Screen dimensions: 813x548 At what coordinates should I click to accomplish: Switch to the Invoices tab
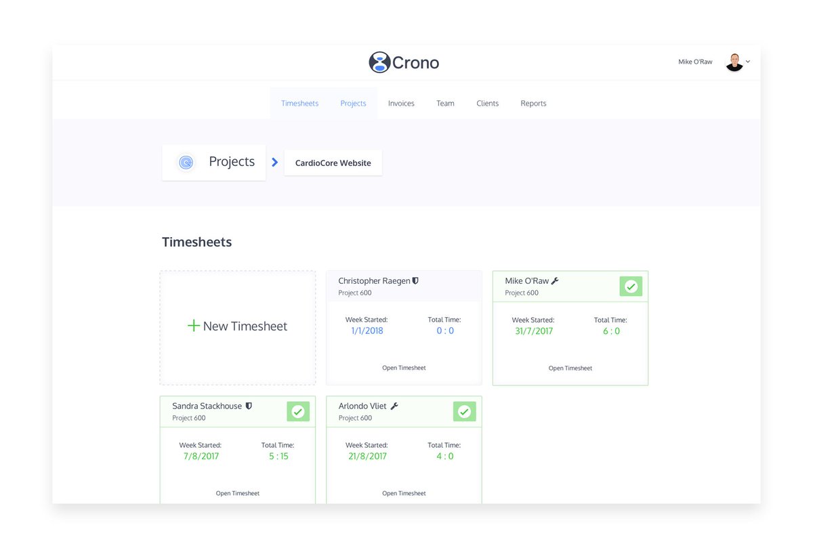401,103
